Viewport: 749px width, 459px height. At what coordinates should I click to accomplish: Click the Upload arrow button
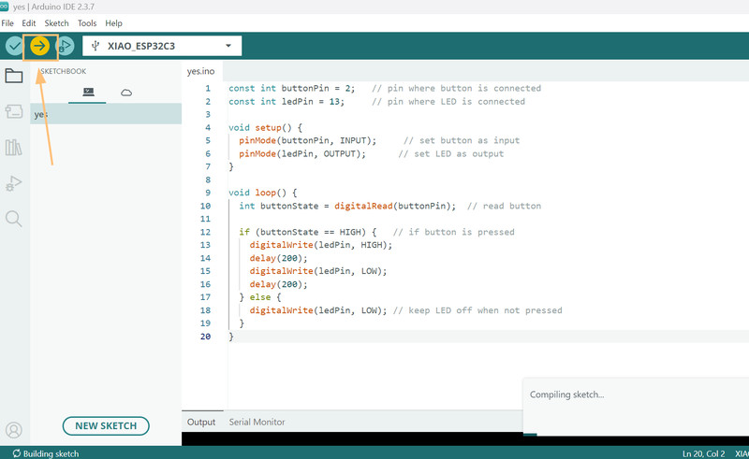point(39,47)
